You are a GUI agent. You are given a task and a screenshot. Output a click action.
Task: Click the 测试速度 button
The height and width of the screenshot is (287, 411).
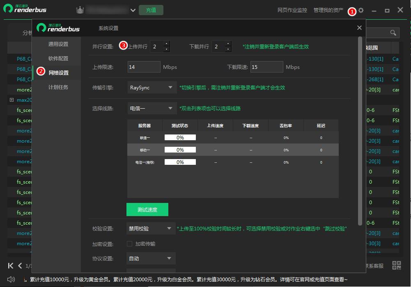point(147,210)
